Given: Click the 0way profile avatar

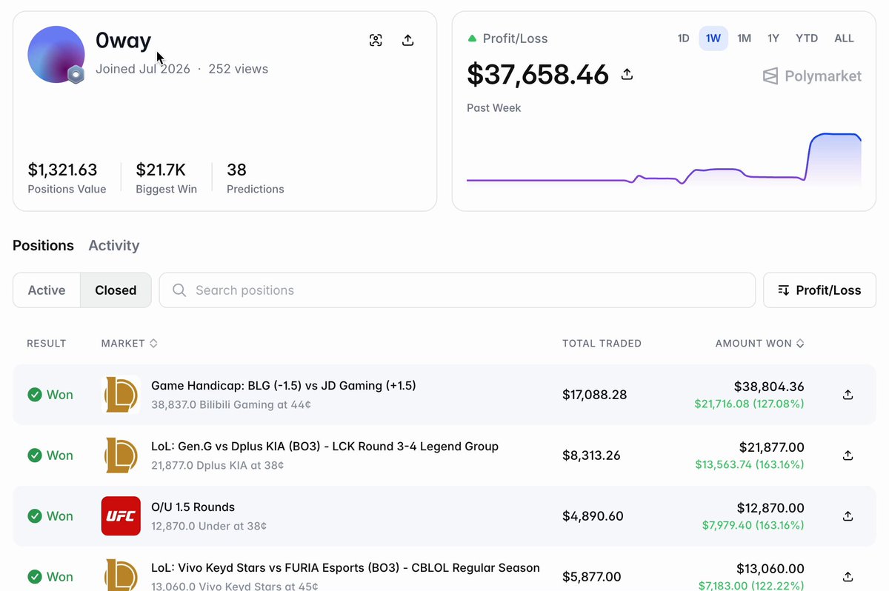Looking at the screenshot, I should (x=56, y=55).
